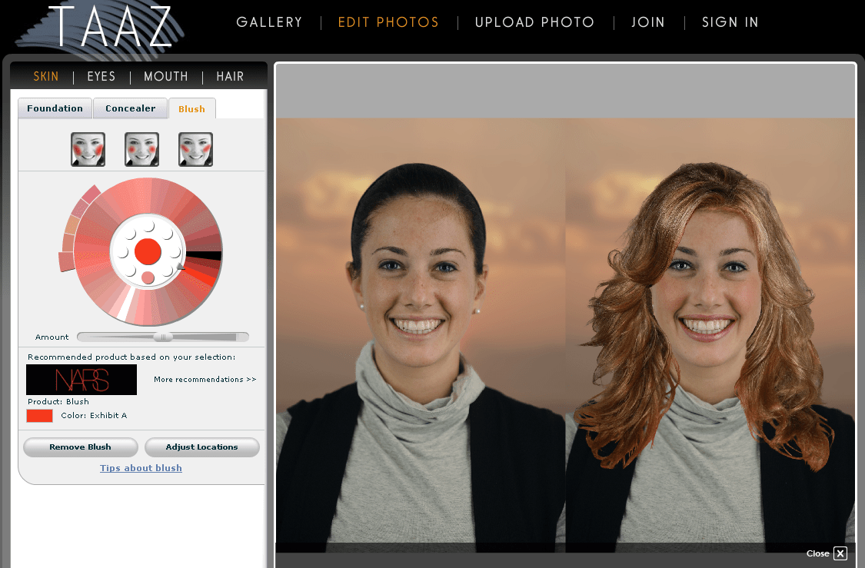Click the large red center circle in color dial
865x568 pixels.
point(147,251)
